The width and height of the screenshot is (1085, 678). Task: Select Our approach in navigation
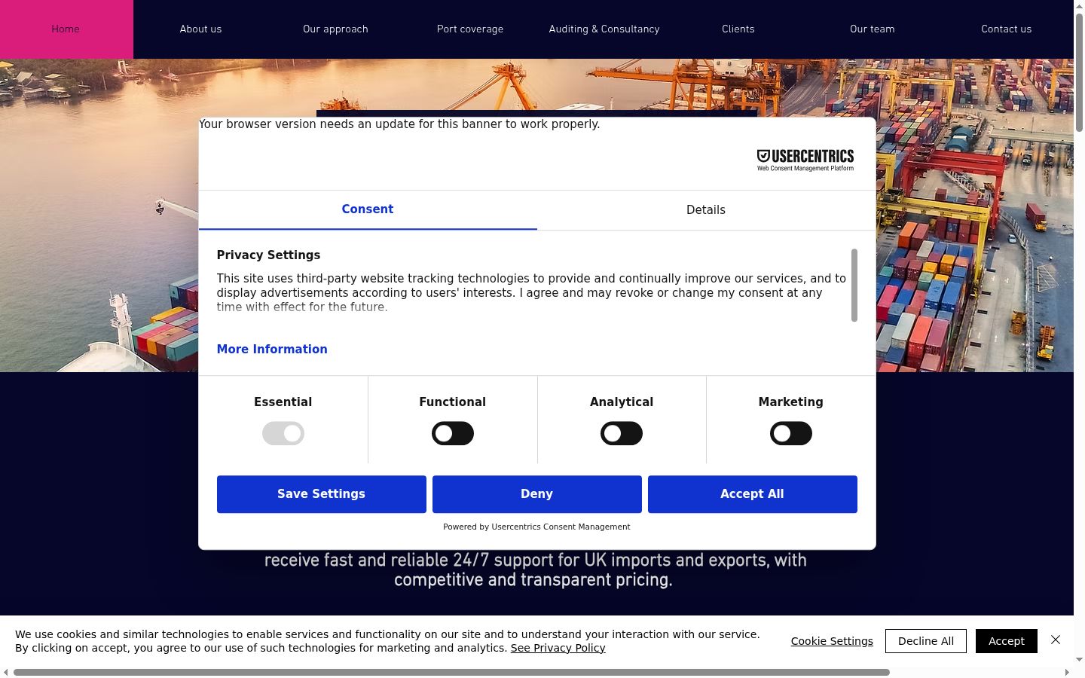[335, 29]
